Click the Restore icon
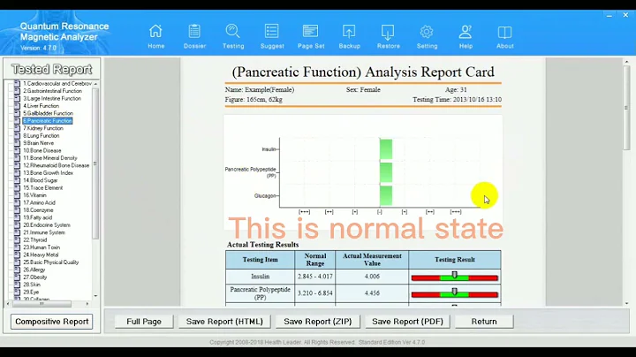Screen dimensions: 636x357 pos(388,32)
